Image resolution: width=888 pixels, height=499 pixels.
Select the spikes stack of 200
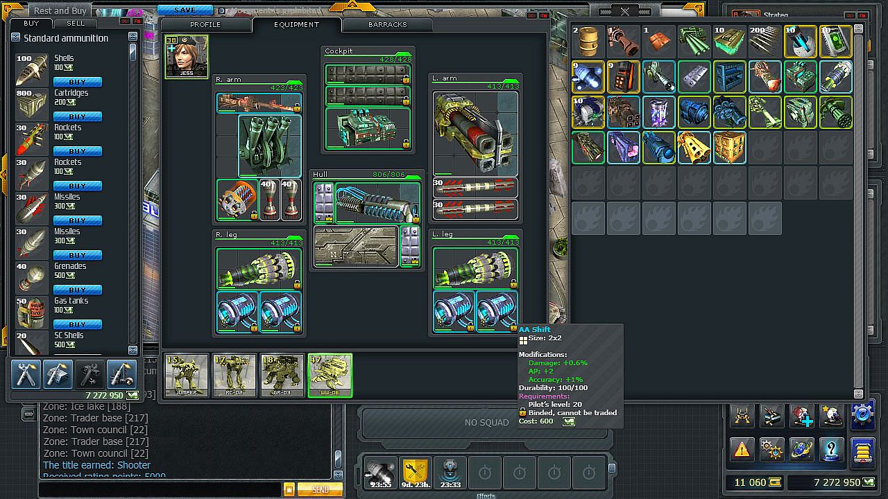765,41
